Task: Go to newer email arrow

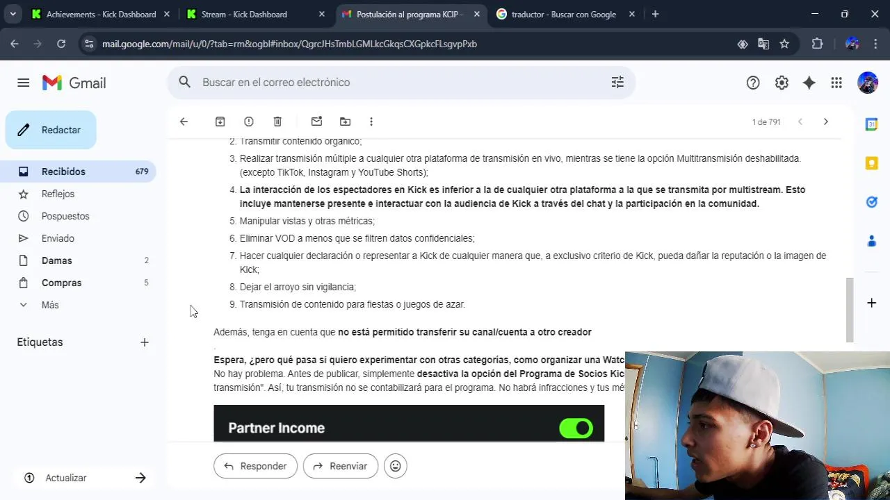Action: tap(800, 122)
